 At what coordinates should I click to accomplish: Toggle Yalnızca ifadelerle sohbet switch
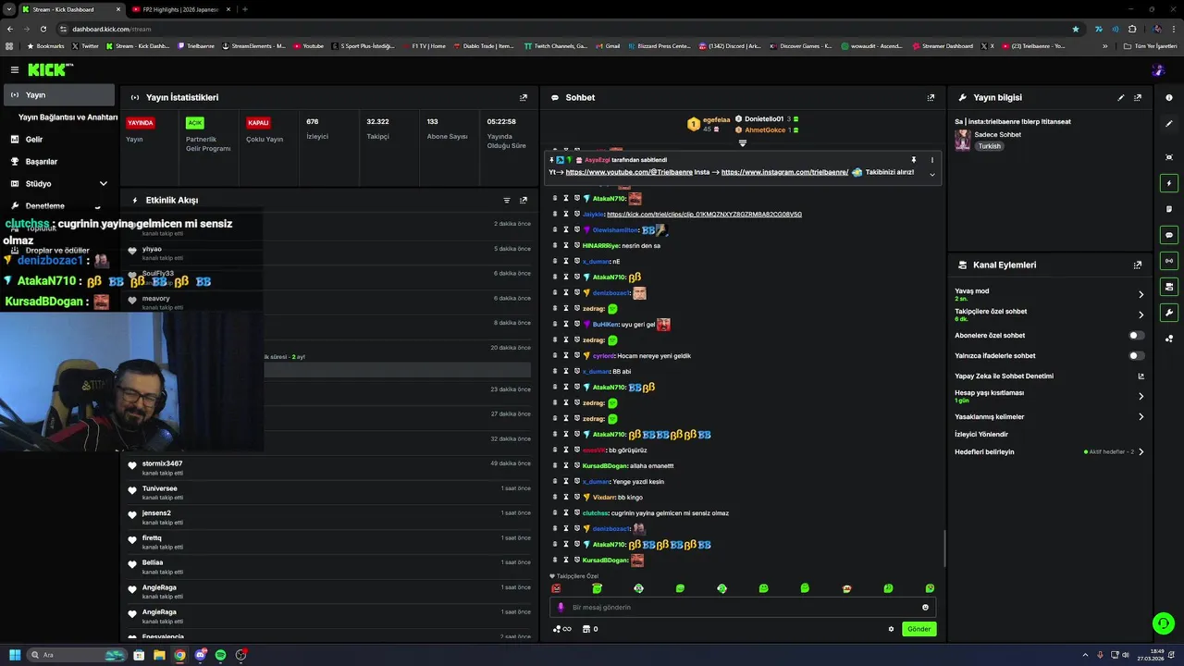(x=1136, y=356)
